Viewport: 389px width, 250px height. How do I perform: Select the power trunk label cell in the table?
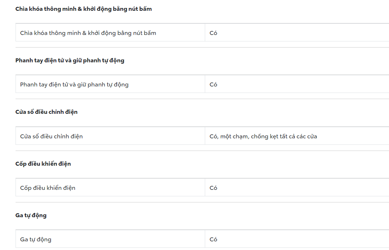(x=48, y=188)
